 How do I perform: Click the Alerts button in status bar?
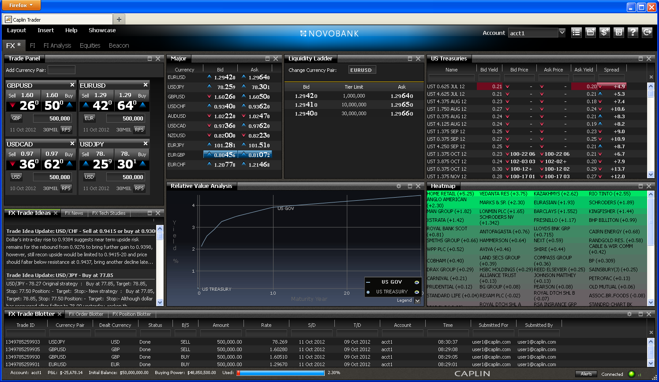586,374
